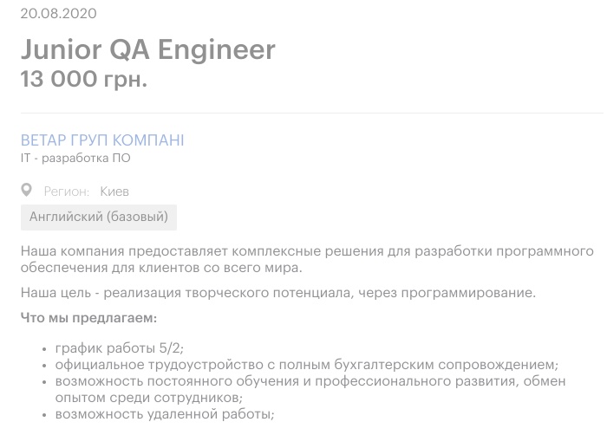Click the возможность удаленной работы bullet
Image resolution: width=607 pixels, height=435 pixels.
coord(165,414)
